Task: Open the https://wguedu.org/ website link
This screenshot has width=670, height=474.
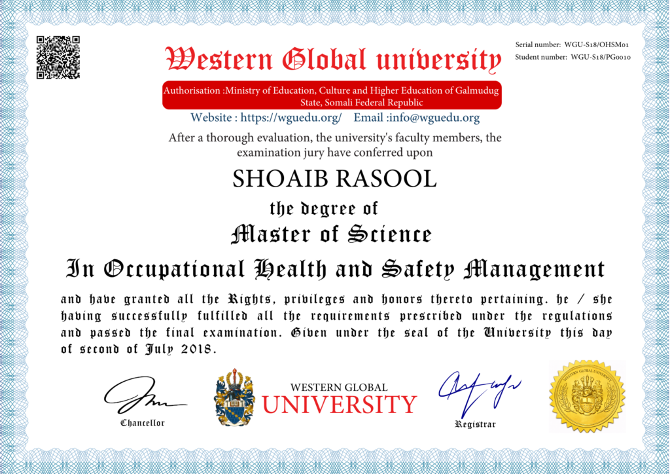Action: [x=291, y=118]
